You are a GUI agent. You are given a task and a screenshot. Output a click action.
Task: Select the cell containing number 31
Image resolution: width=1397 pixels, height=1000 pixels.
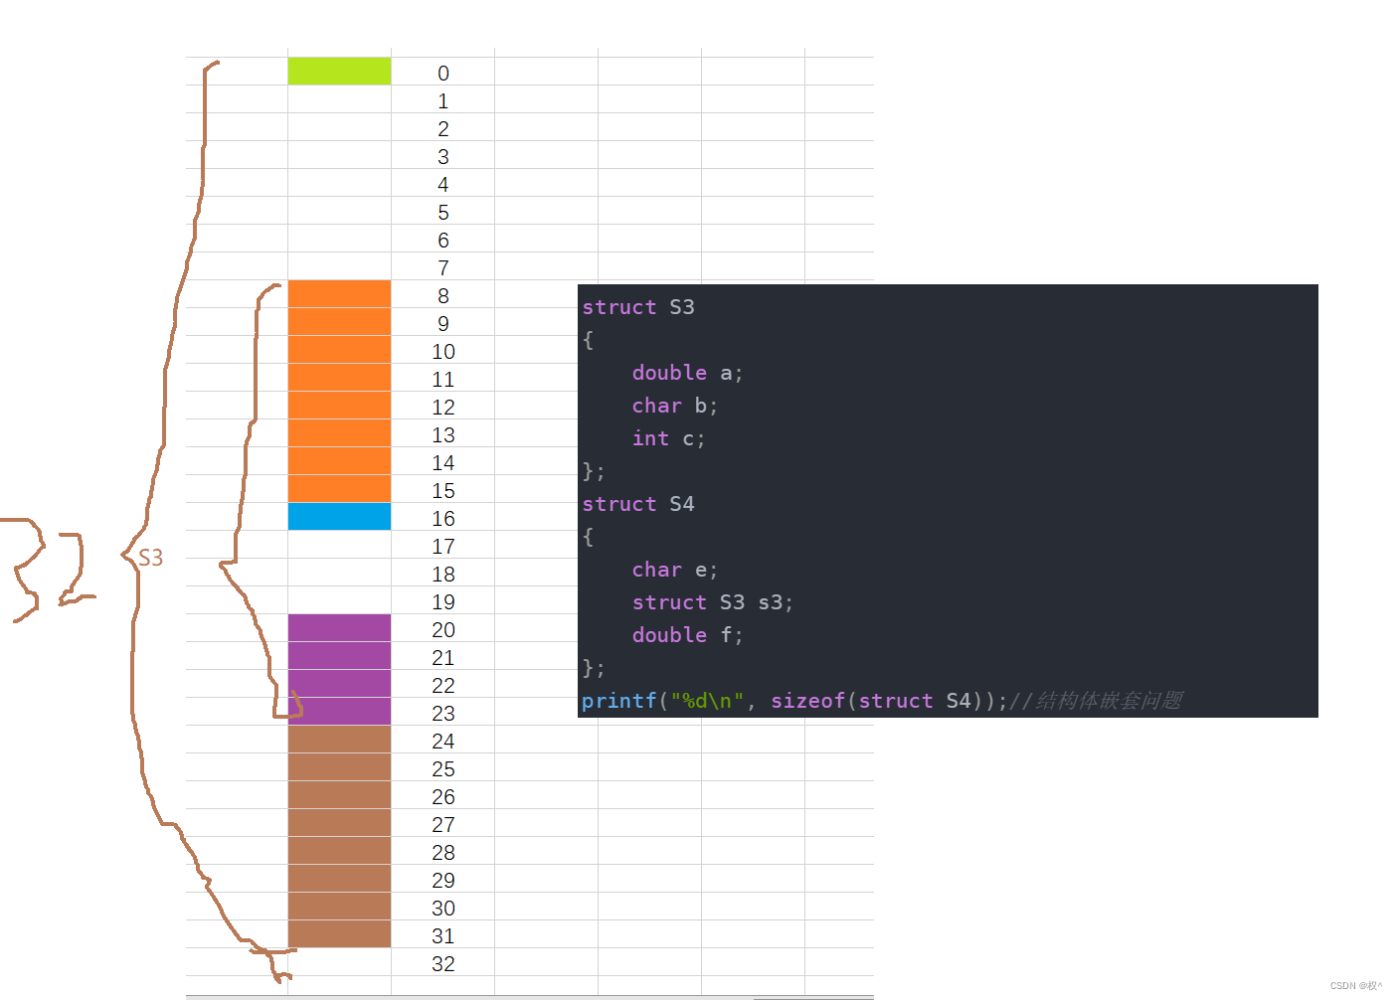point(442,934)
